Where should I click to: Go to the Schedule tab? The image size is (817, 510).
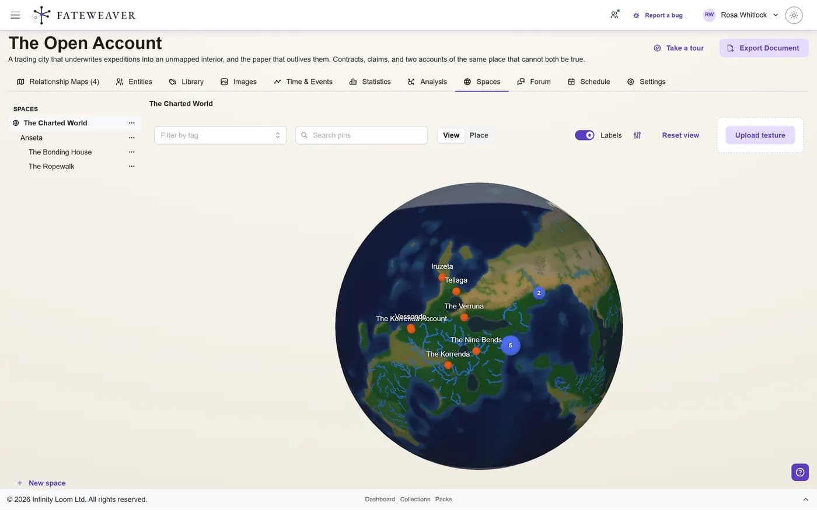click(589, 82)
